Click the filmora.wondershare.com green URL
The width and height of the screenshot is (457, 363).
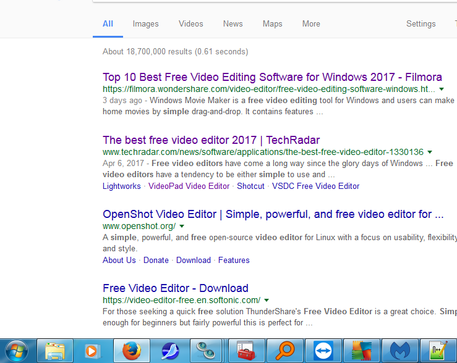tap(269, 89)
